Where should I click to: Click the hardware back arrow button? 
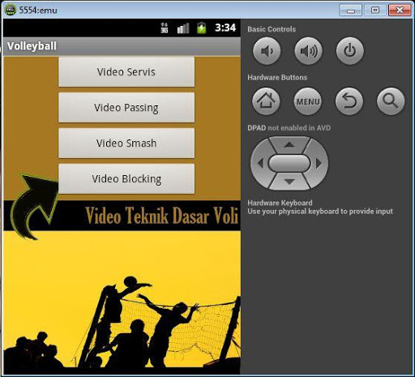pos(349,101)
